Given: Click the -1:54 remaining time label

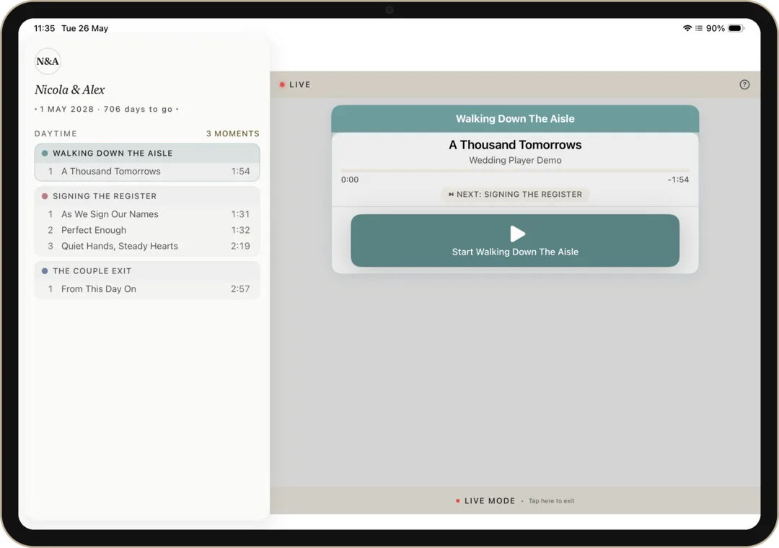Looking at the screenshot, I should click(x=678, y=180).
